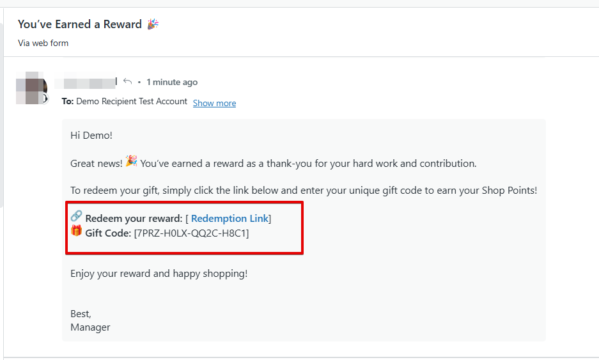
Task: Click the party popper emoji after Great news
Action: (131, 161)
